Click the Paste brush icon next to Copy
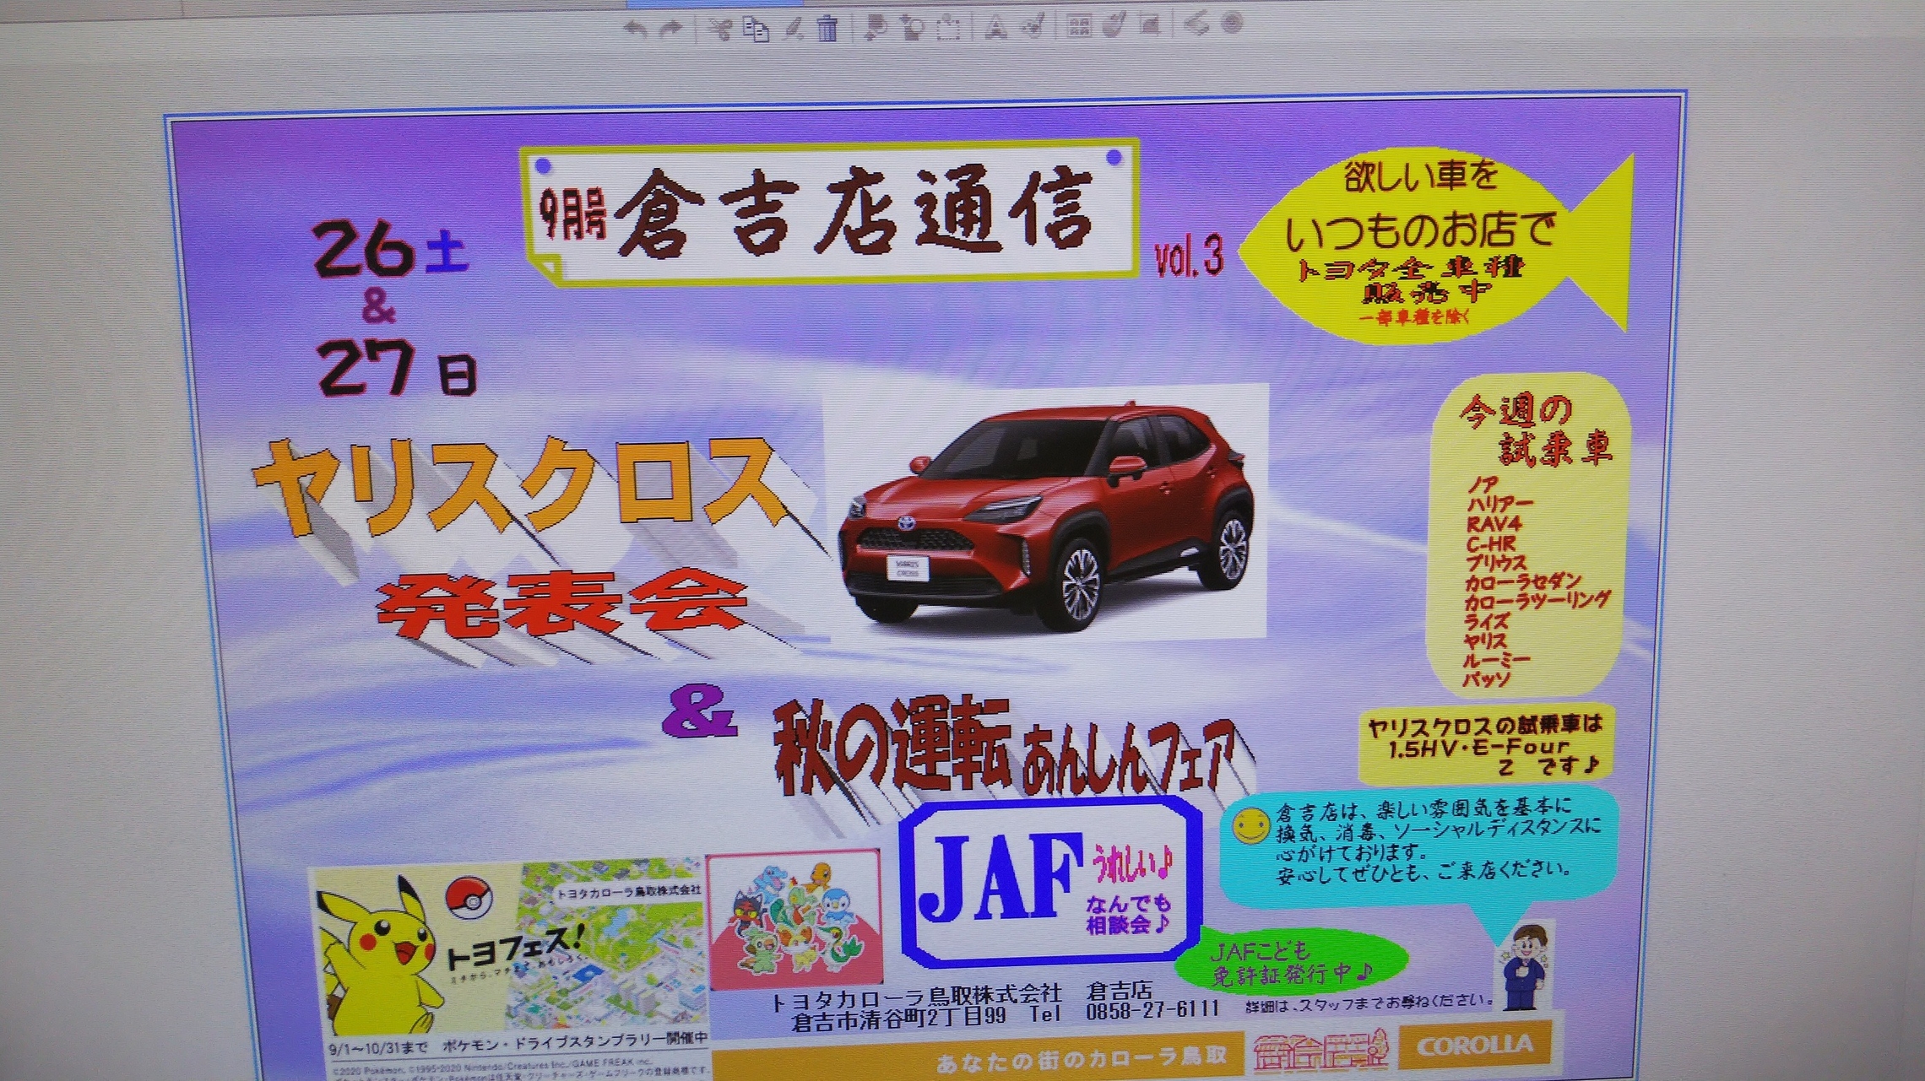 pyautogui.click(x=792, y=29)
